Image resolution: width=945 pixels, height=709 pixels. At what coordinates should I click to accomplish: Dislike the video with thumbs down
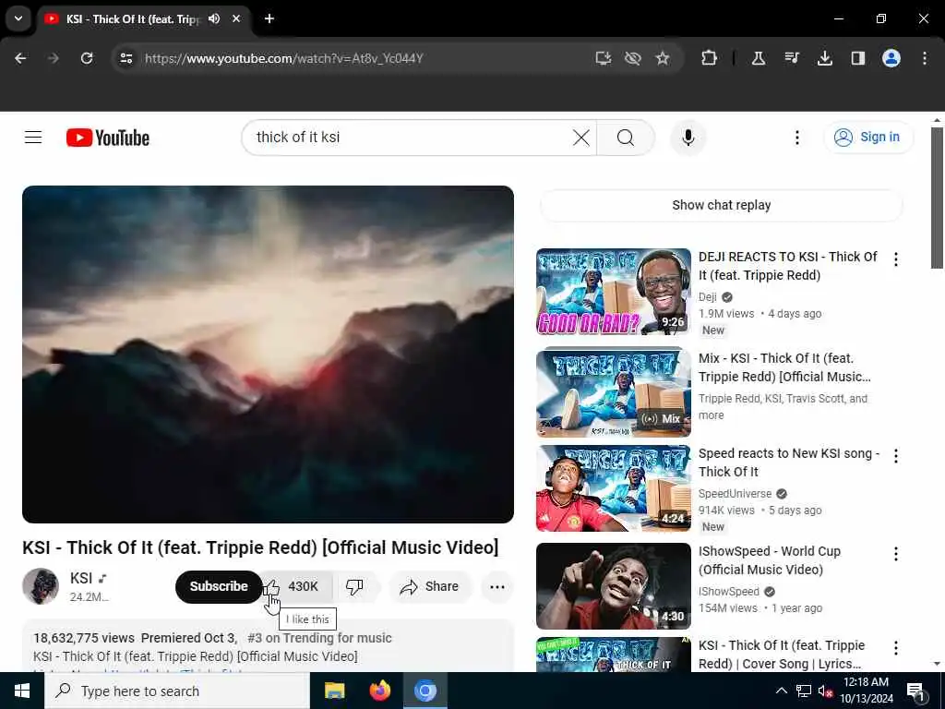[x=354, y=586]
